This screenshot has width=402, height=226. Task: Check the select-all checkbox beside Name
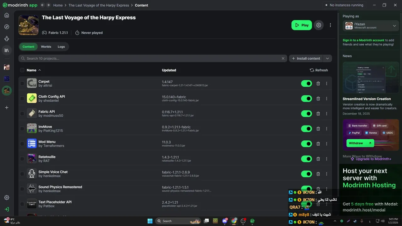[22, 70]
